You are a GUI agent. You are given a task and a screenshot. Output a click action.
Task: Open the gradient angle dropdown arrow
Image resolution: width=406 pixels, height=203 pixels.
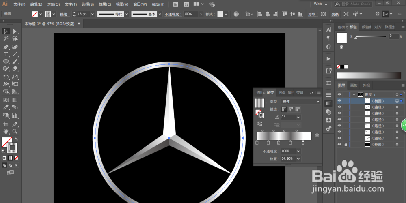tap(298, 117)
